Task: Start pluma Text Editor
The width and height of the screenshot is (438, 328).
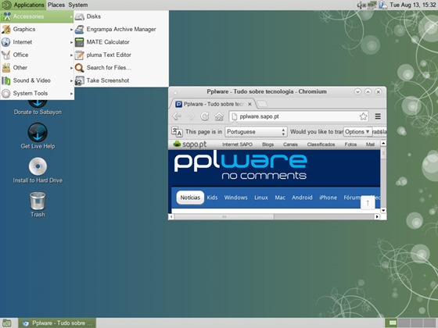Action: click(x=121, y=55)
